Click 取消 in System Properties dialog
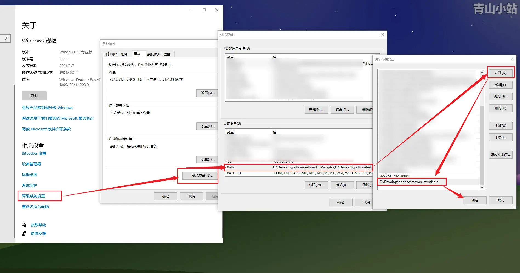Image resolution: width=520 pixels, height=273 pixels. (x=192, y=196)
